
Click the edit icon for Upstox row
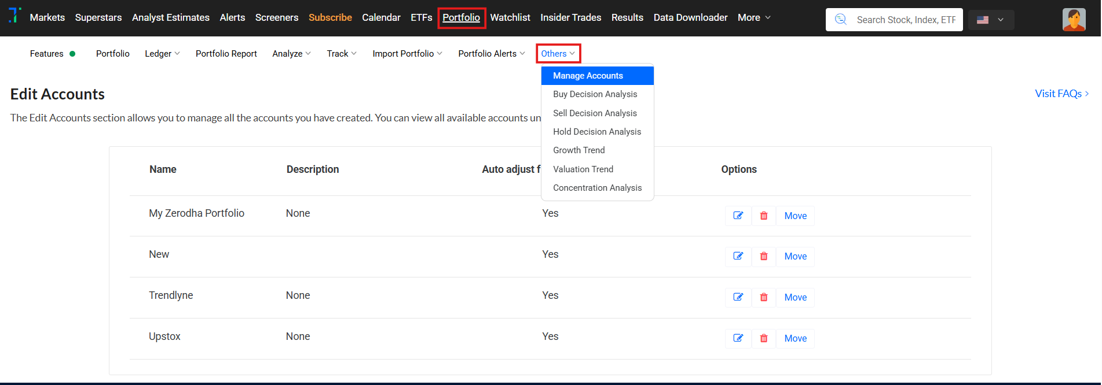(x=738, y=338)
